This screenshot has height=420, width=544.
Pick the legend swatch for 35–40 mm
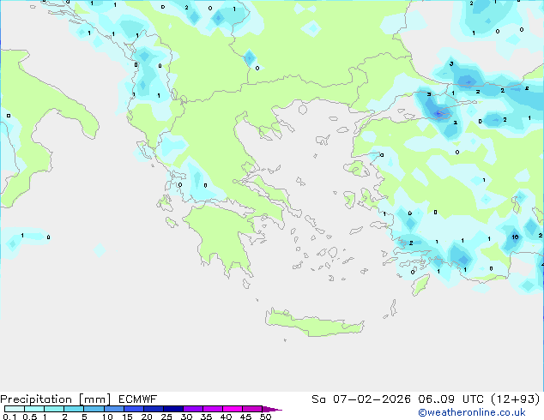click(x=213, y=409)
